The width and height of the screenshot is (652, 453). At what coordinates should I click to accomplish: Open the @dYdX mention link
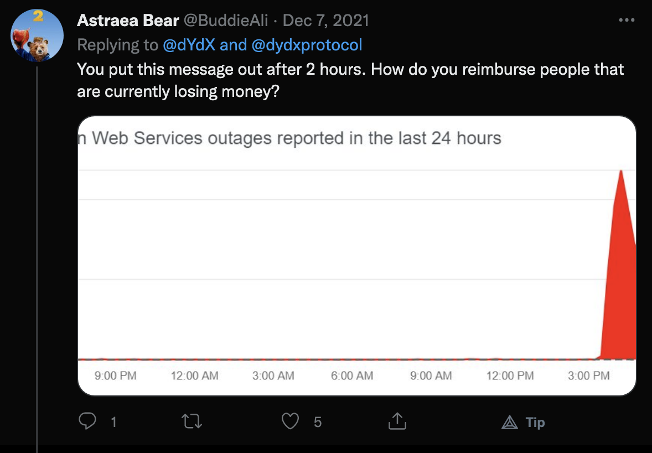coord(189,45)
